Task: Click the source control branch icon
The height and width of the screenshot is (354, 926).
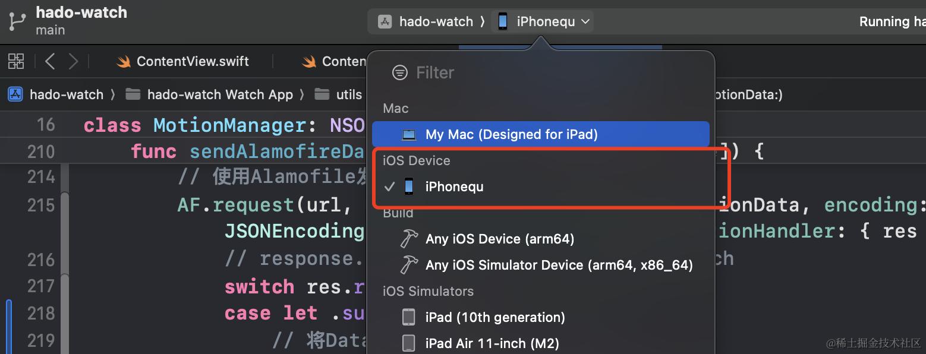Action: tap(17, 21)
